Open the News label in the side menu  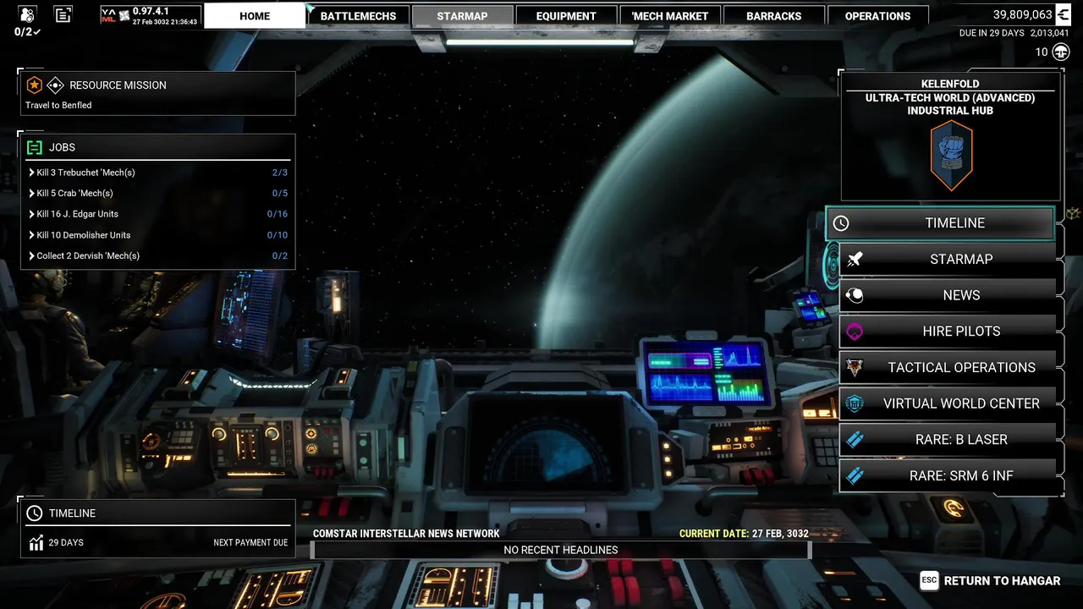[x=961, y=295]
